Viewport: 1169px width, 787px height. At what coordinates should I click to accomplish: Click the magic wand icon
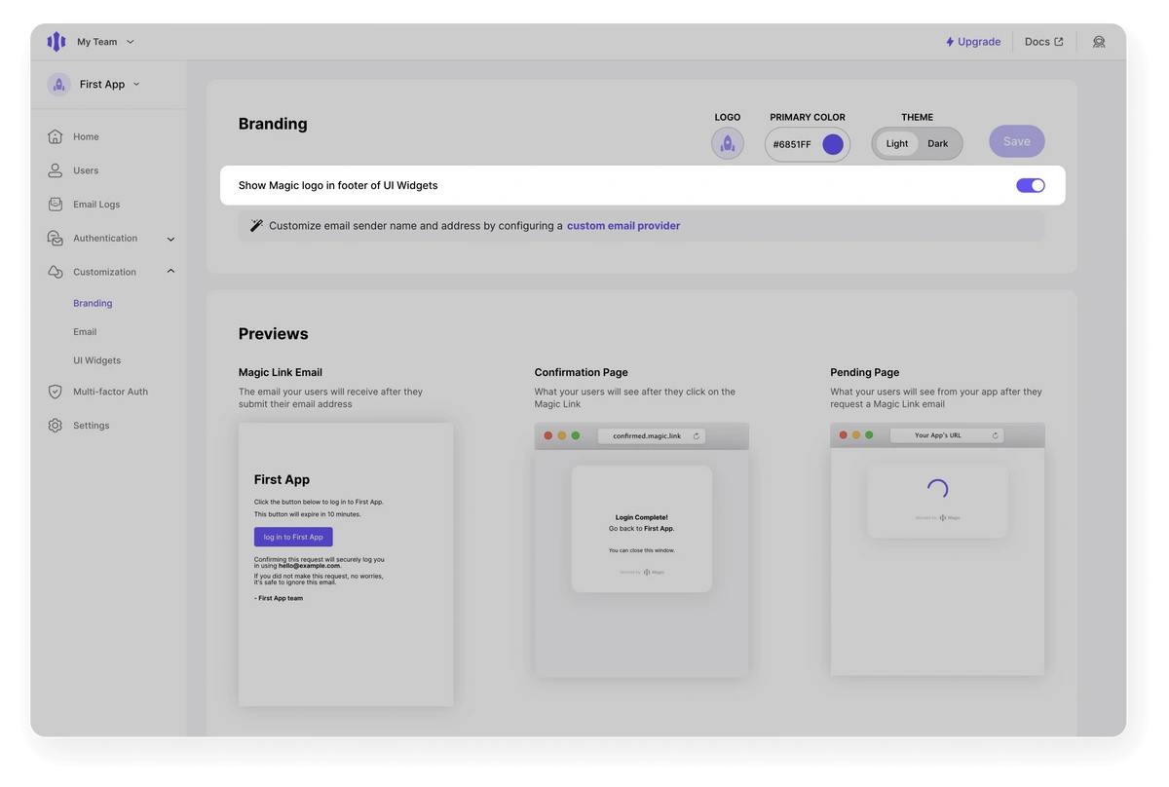point(256,225)
